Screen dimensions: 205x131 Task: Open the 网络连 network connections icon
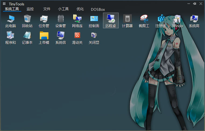pyautogui.click(x=77, y=20)
